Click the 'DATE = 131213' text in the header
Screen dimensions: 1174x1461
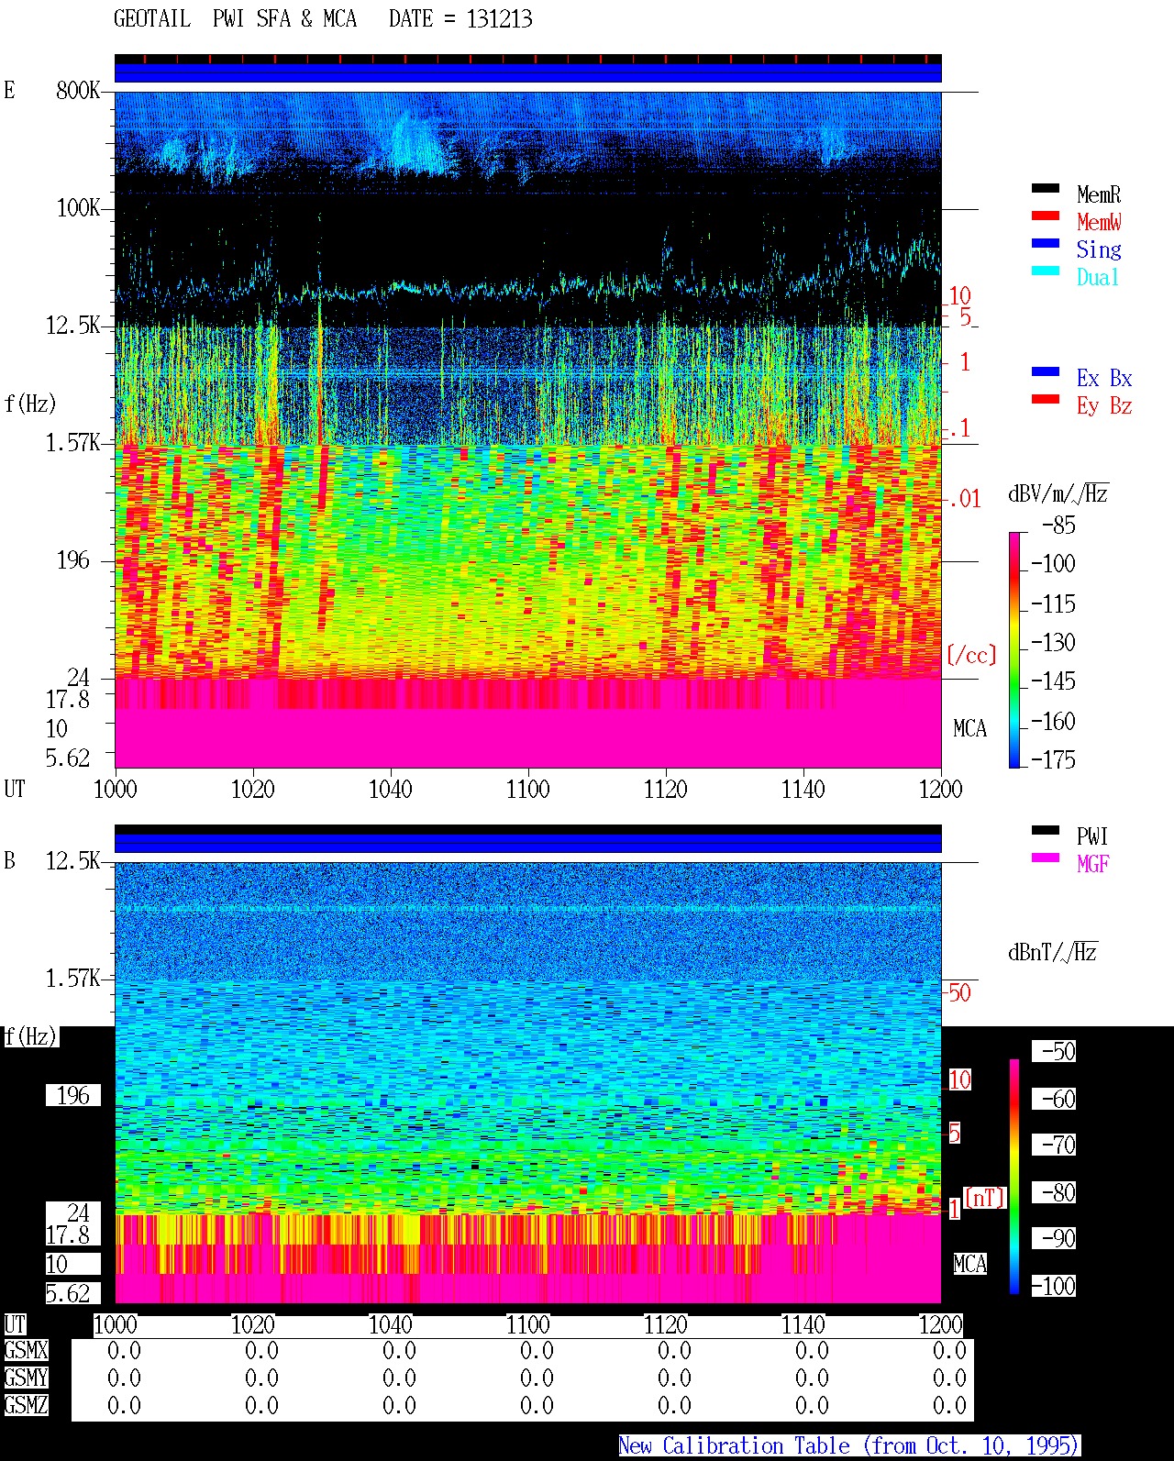pyautogui.click(x=460, y=19)
